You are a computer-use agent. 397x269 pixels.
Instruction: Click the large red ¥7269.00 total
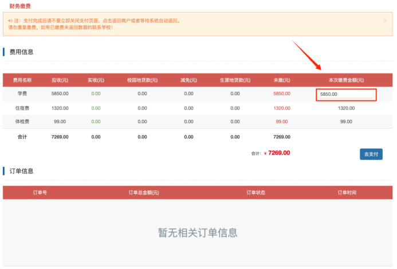coord(277,153)
